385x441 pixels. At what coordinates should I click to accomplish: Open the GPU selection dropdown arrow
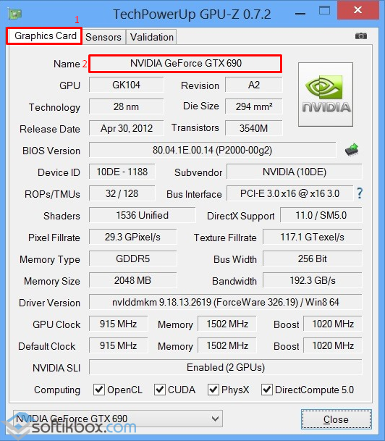pyautogui.click(x=215, y=419)
